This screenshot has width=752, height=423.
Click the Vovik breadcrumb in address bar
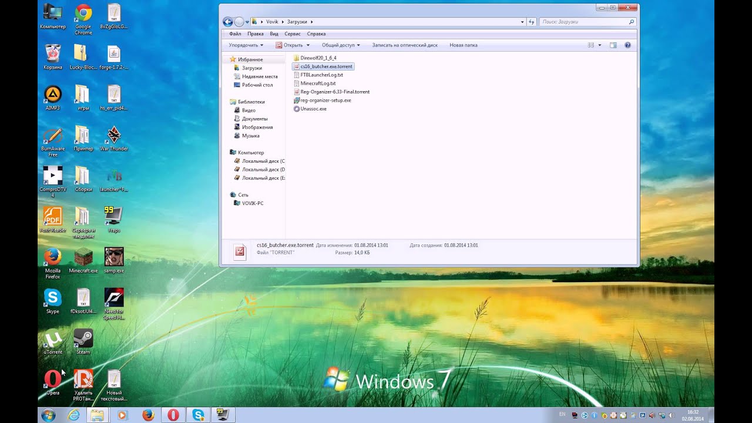pos(272,22)
